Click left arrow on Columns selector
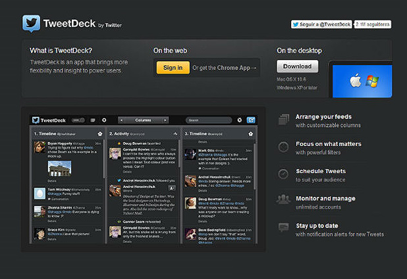 point(122,120)
